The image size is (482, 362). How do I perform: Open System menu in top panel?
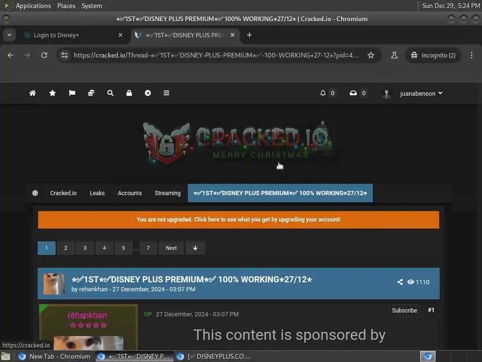coord(92,6)
